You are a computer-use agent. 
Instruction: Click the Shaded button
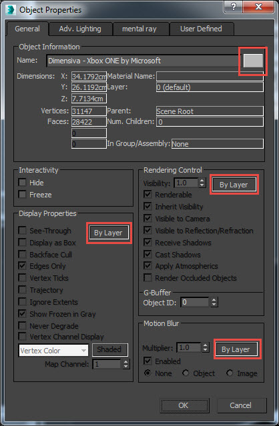109,349
